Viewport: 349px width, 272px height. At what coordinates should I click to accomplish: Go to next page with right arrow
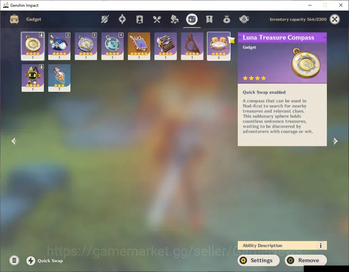click(x=335, y=141)
